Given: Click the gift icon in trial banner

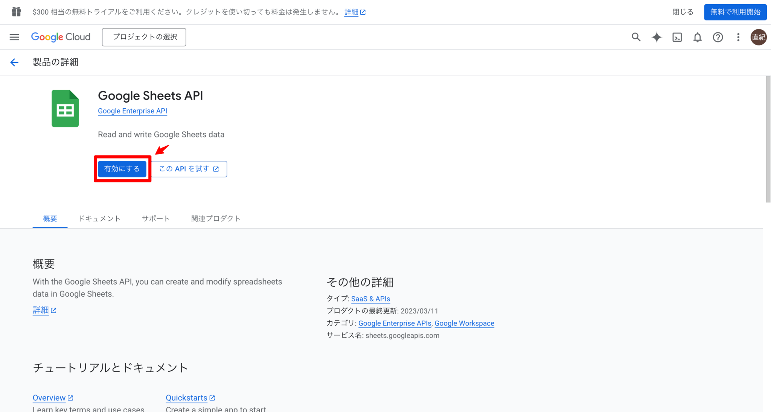Looking at the screenshot, I should coord(16,12).
